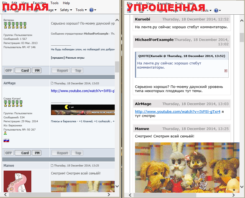The height and width of the screenshot is (198, 245).
Task: Grab the right window's horizontal scrollbar thumb
Action: 165,195
